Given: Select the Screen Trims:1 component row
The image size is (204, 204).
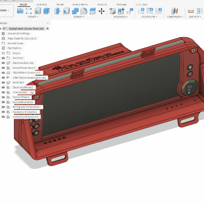Looking at the screenshot, I should (x=21, y=97).
